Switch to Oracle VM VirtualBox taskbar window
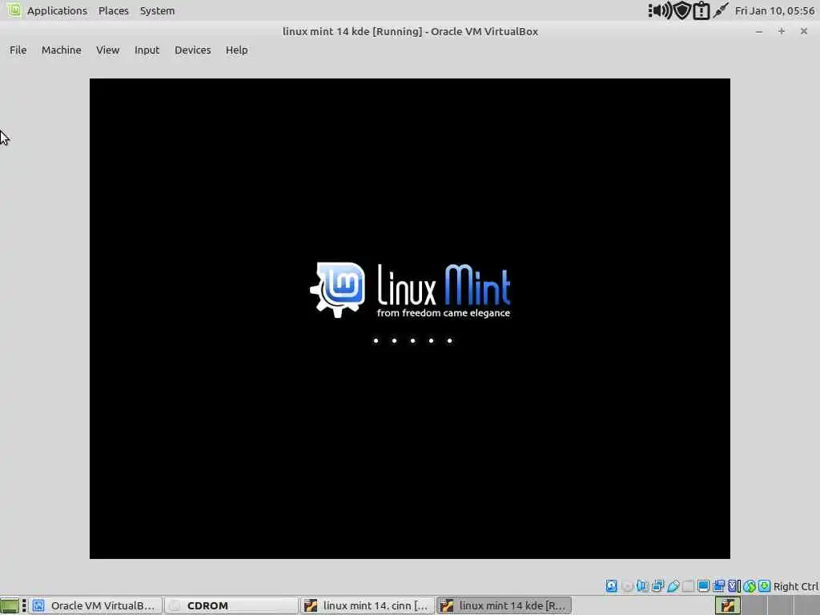Screen dimensions: 820x615 [x=96, y=605]
